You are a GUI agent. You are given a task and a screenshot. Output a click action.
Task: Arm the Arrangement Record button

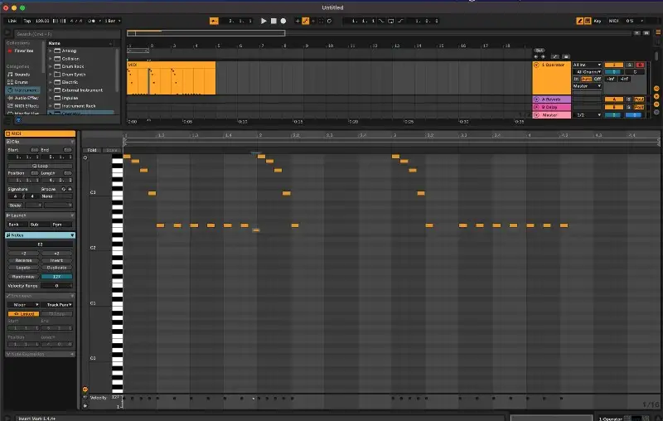[x=283, y=21]
